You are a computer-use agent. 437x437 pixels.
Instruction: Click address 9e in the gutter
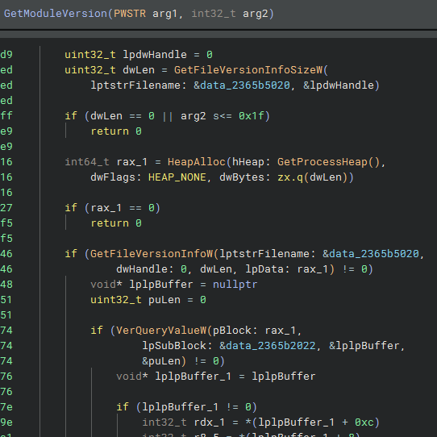pyautogui.click(x=6, y=422)
